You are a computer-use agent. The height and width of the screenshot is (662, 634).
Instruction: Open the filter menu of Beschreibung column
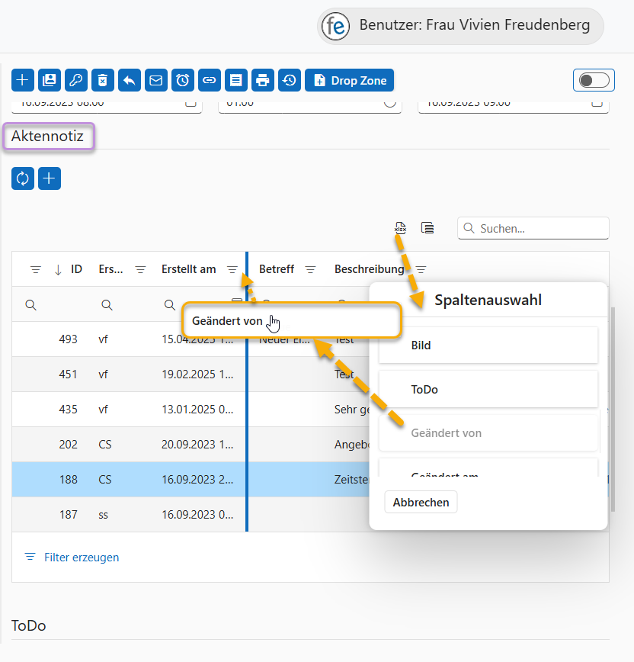[421, 269]
